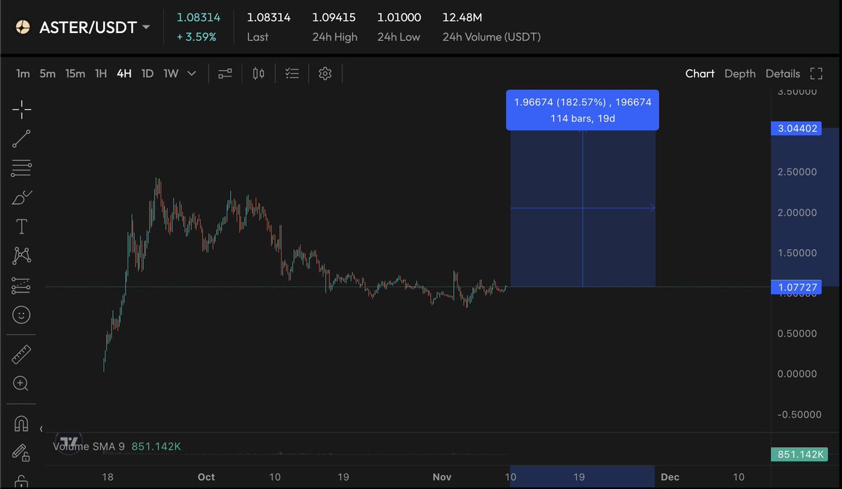This screenshot has height=489, width=842.
Task: Switch to 15m timeframe
Action: click(75, 74)
